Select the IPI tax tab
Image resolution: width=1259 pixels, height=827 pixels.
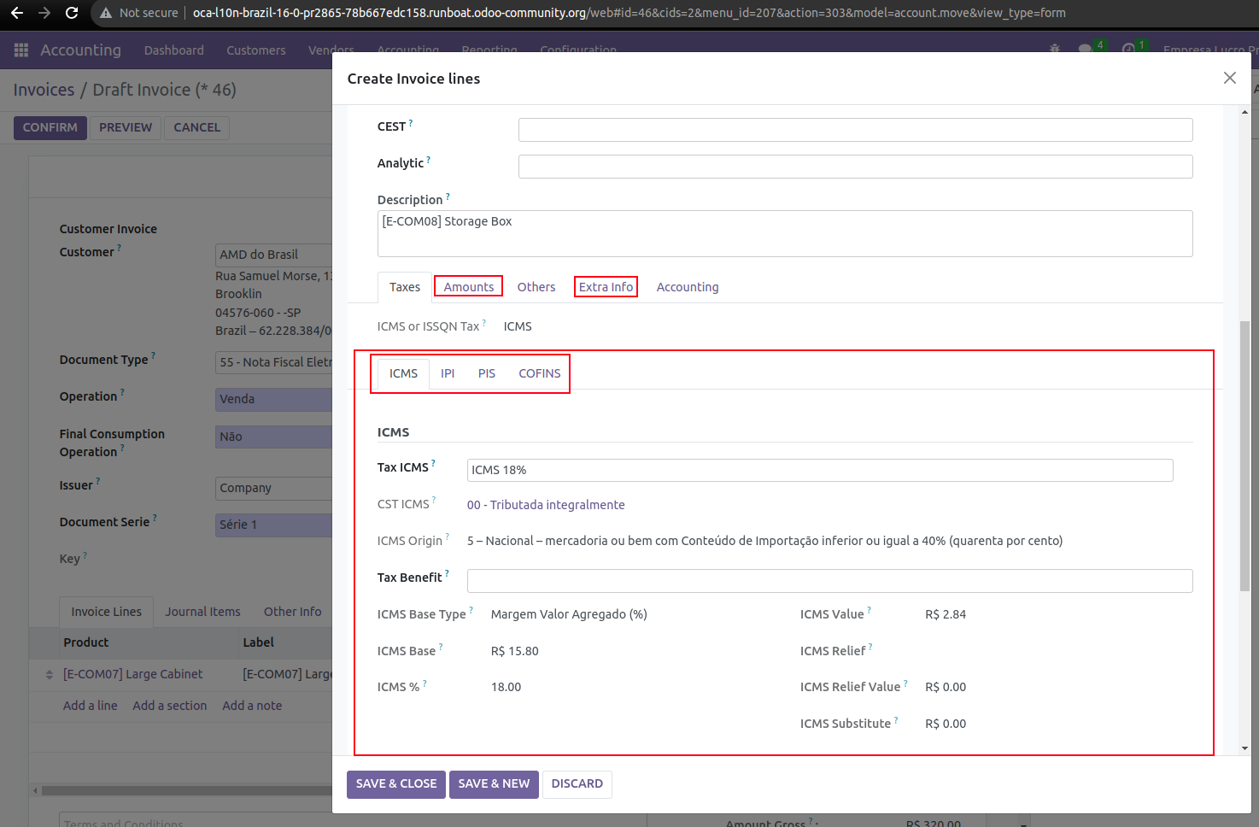click(x=448, y=373)
